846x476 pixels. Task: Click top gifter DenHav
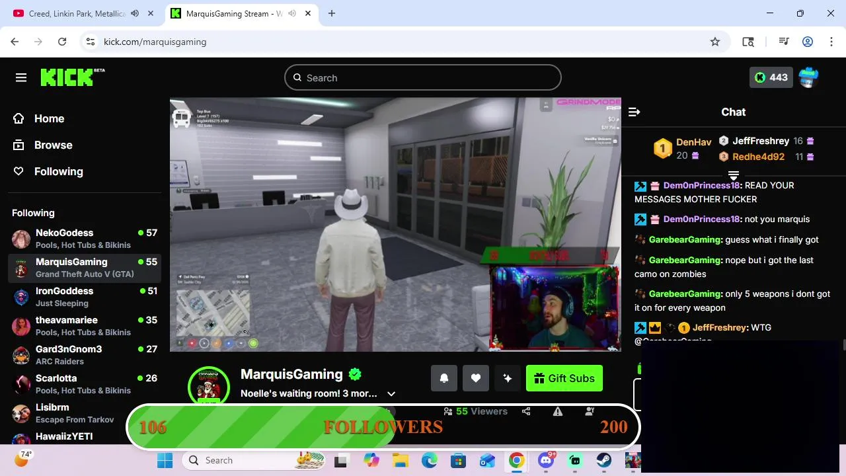tap(693, 142)
